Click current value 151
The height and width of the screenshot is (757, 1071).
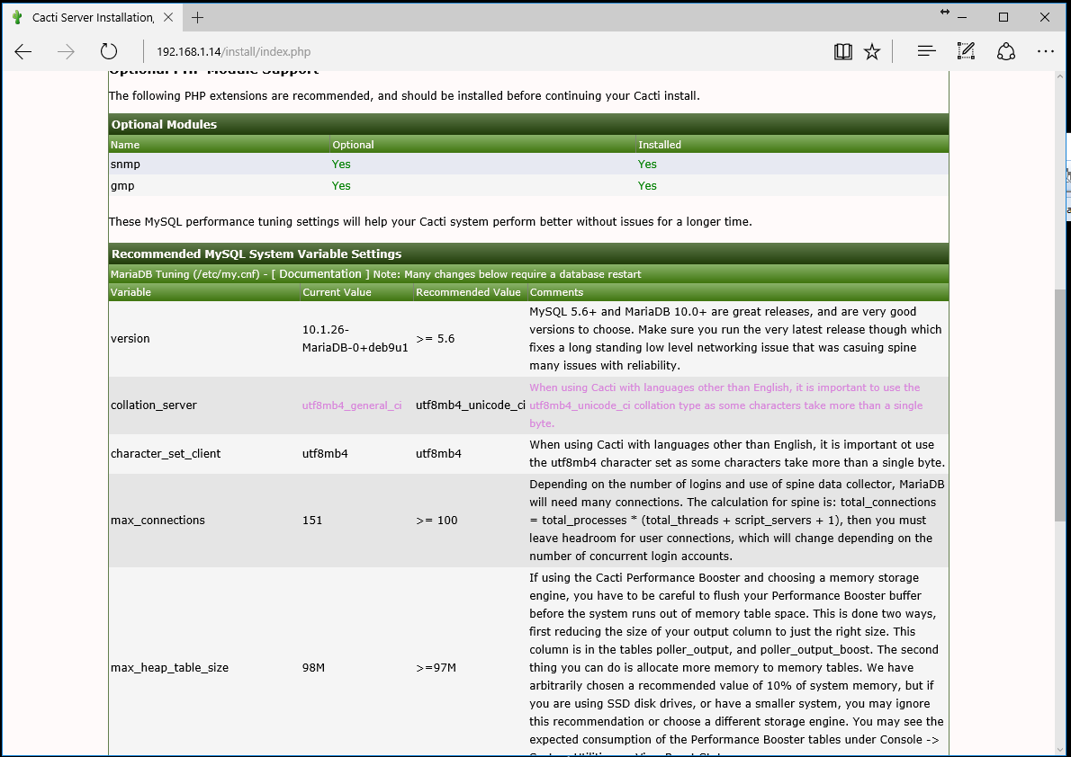[x=312, y=521]
